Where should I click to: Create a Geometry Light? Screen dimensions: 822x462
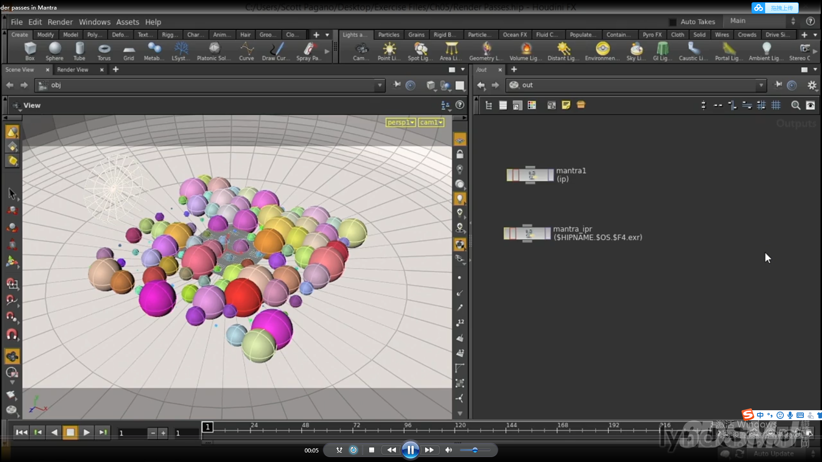pyautogui.click(x=486, y=51)
